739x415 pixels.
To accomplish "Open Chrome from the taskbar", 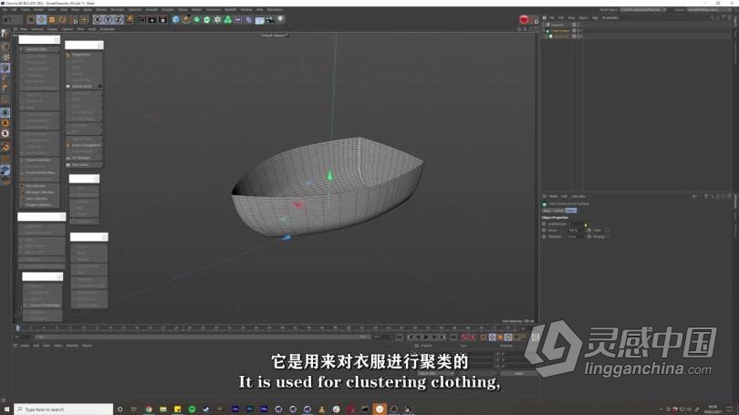I will point(149,409).
